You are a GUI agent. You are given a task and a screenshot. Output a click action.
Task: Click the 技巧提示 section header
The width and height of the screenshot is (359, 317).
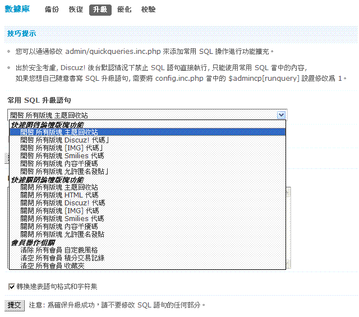pyautogui.click(x=21, y=34)
